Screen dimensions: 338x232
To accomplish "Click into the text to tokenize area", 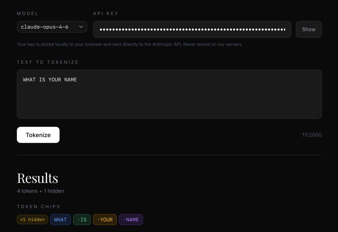I will 169,94.
